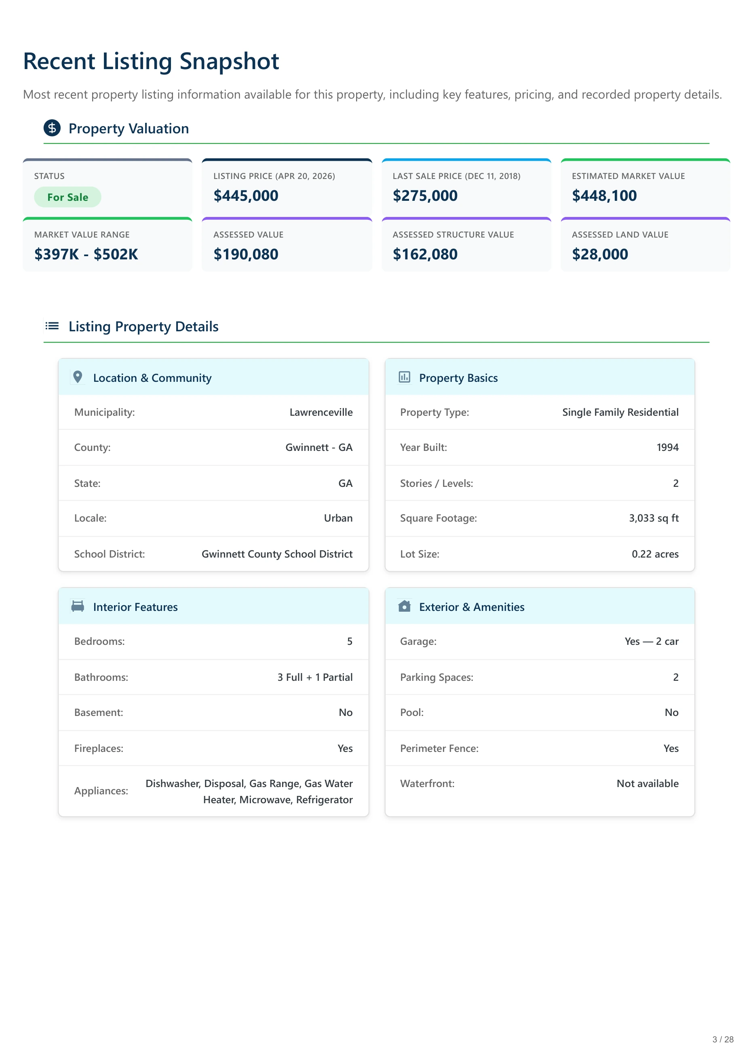Click the Pool value No
Image resolution: width=753 pixels, height=1063 pixels.
click(x=671, y=712)
